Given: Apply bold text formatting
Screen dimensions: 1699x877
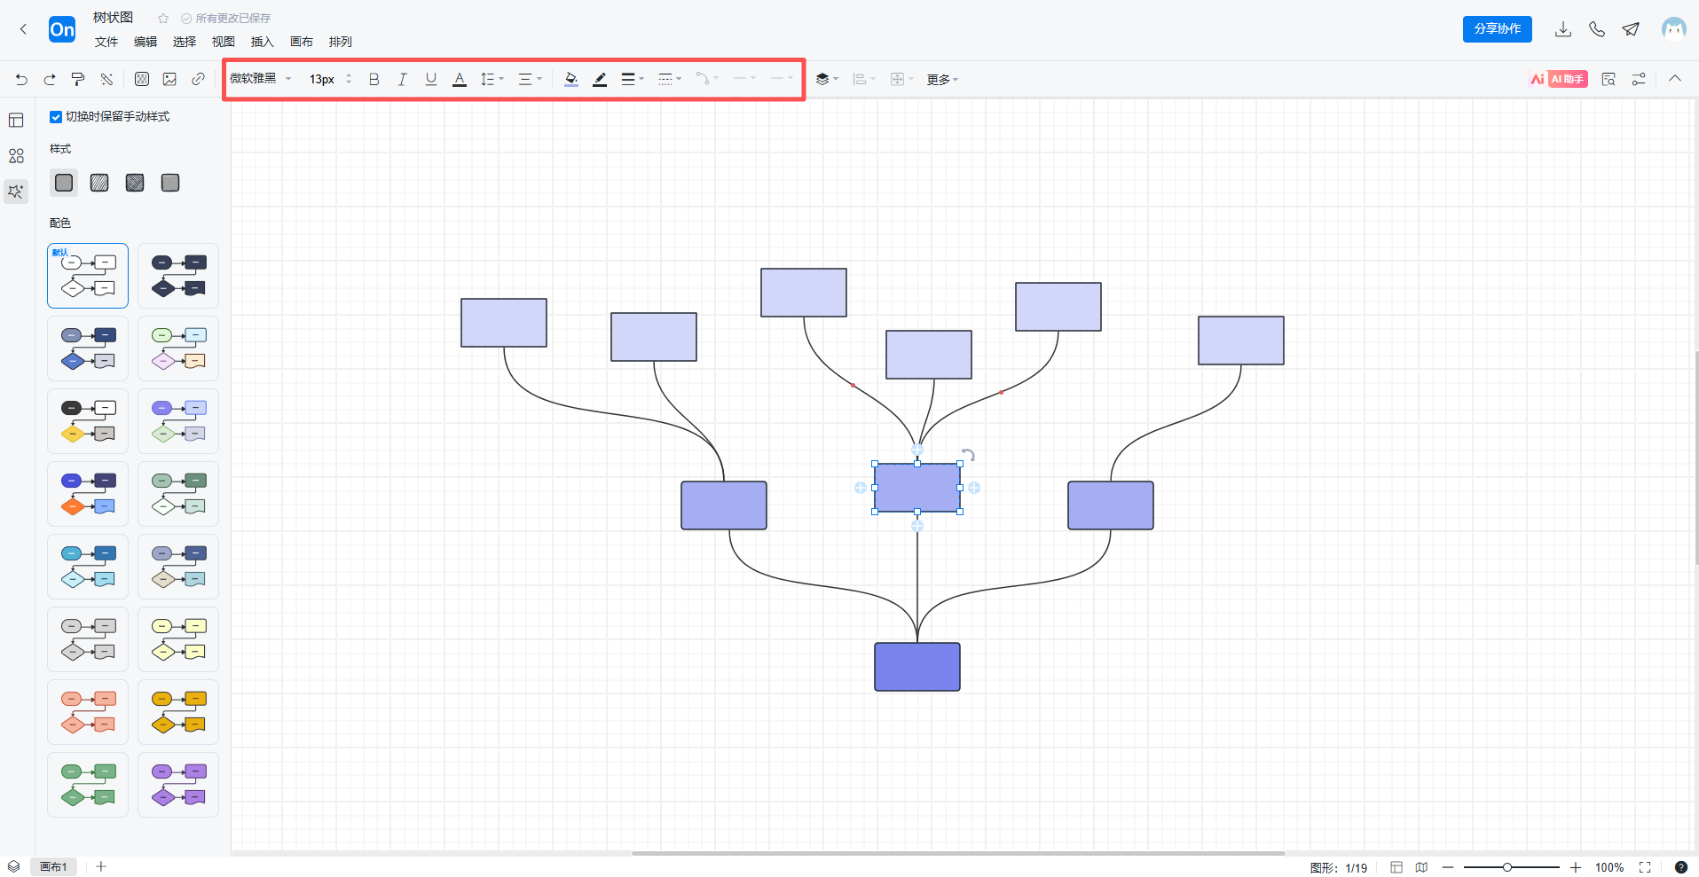Looking at the screenshot, I should pos(374,80).
